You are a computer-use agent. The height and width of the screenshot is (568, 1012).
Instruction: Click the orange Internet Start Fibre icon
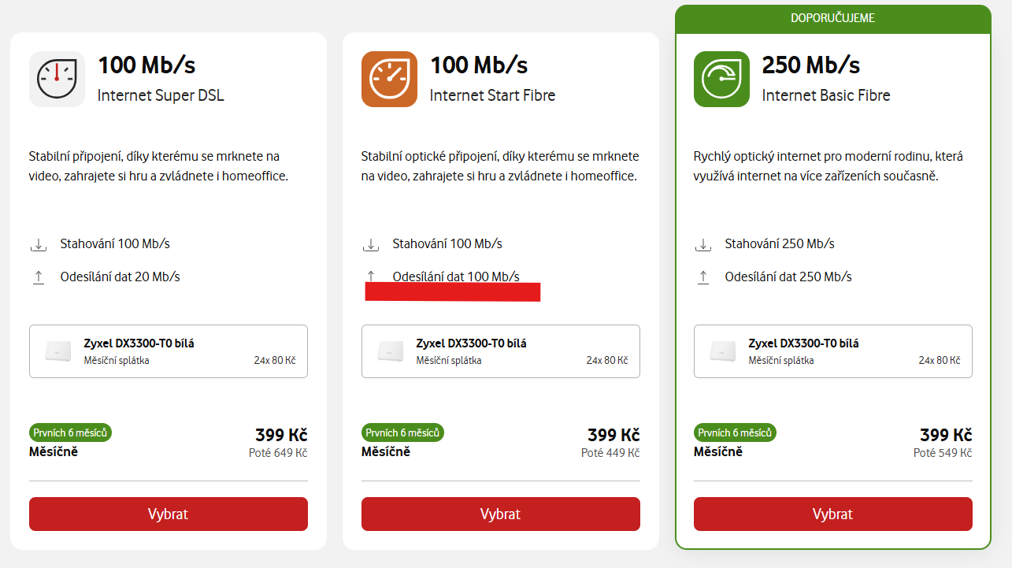click(x=389, y=79)
